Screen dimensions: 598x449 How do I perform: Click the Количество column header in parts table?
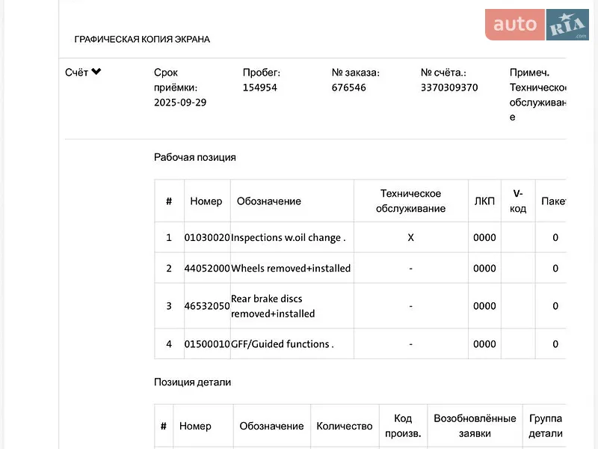click(x=345, y=426)
